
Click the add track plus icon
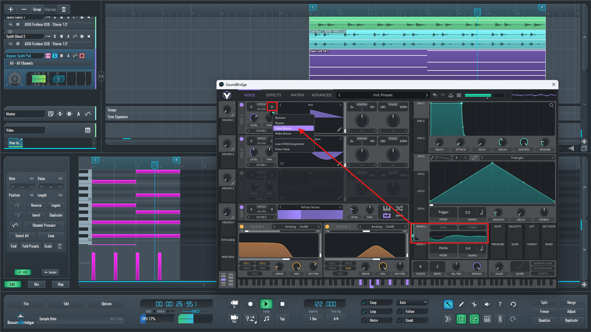point(11,9)
